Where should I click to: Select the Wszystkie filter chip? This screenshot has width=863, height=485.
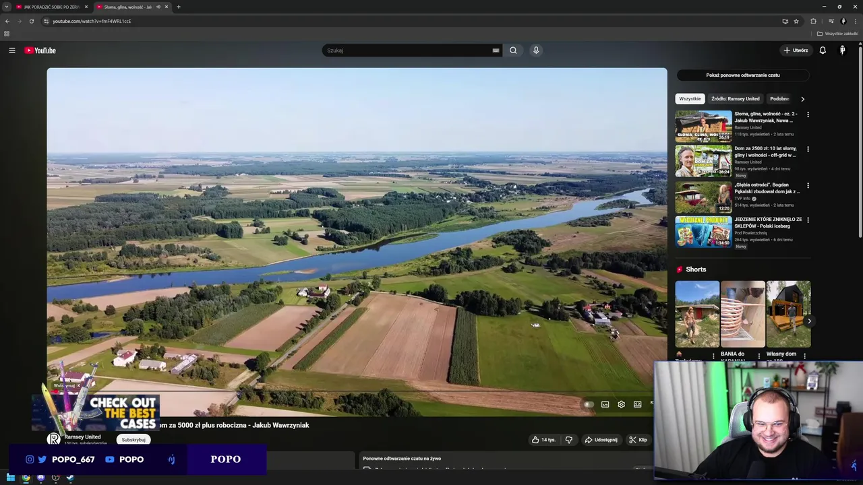point(690,99)
